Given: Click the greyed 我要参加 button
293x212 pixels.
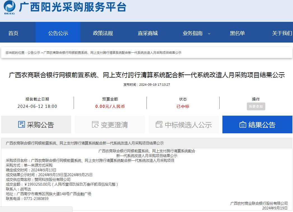Looking at the screenshot, I should click(x=256, y=106).
